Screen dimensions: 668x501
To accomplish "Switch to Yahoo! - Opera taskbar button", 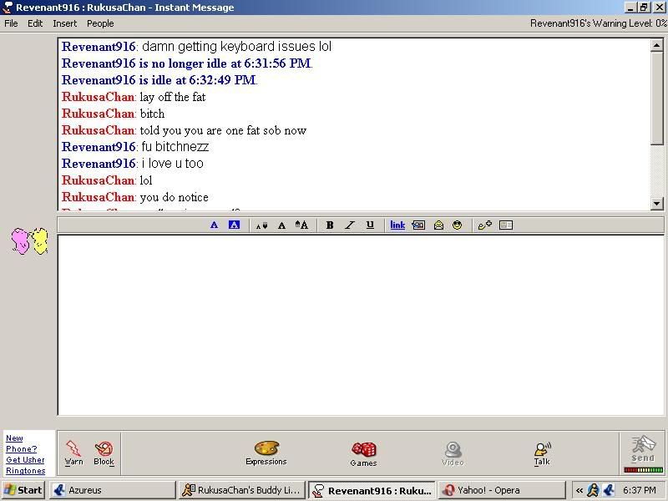I will coord(502,490).
